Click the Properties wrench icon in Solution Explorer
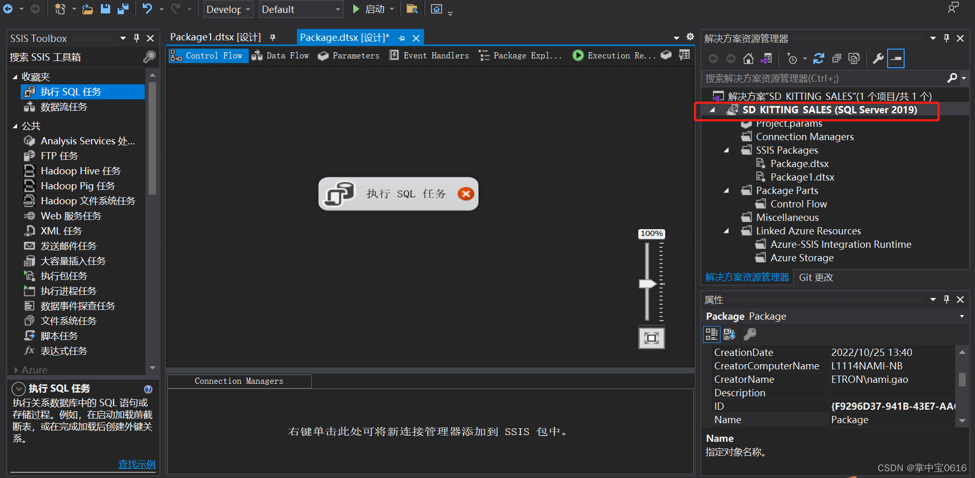Screen dimensions: 975x478 tap(878, 58)
